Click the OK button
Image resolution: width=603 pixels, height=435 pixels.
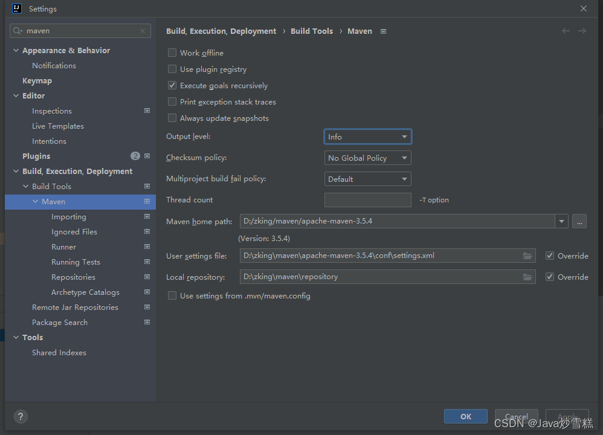pos(466,416)
